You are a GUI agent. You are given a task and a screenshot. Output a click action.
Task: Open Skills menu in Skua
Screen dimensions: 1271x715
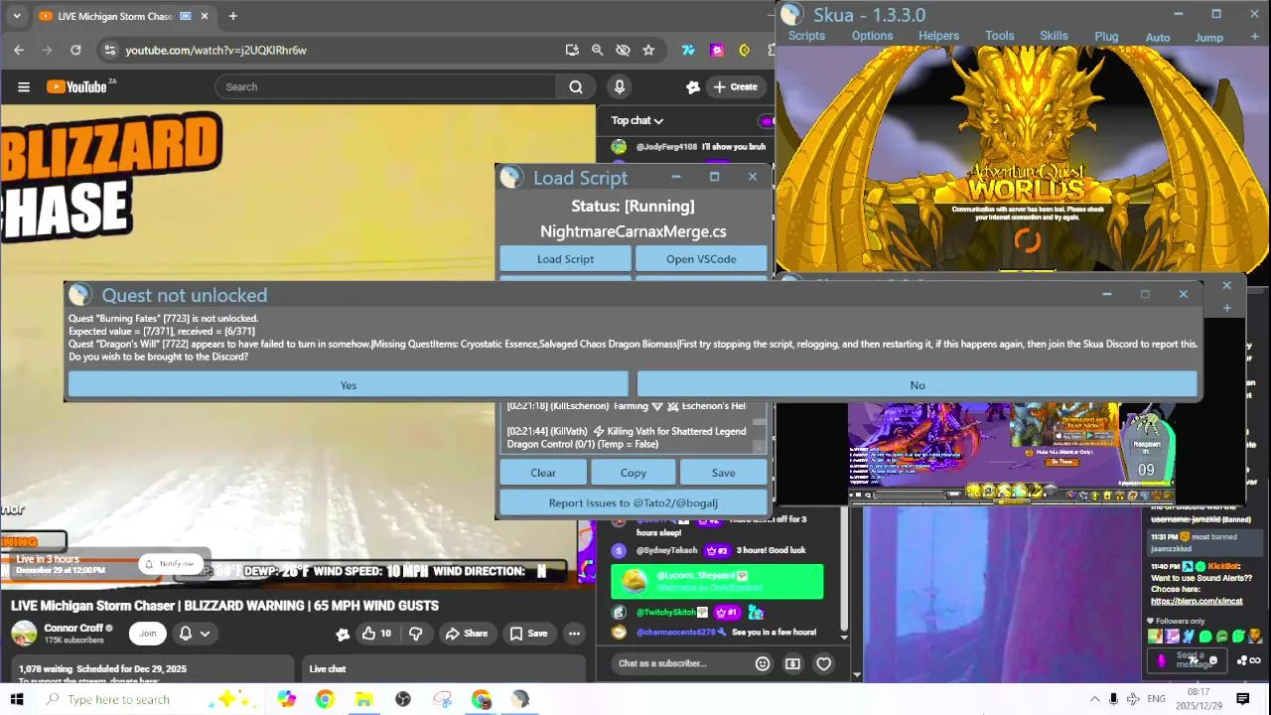[1054, 36]
